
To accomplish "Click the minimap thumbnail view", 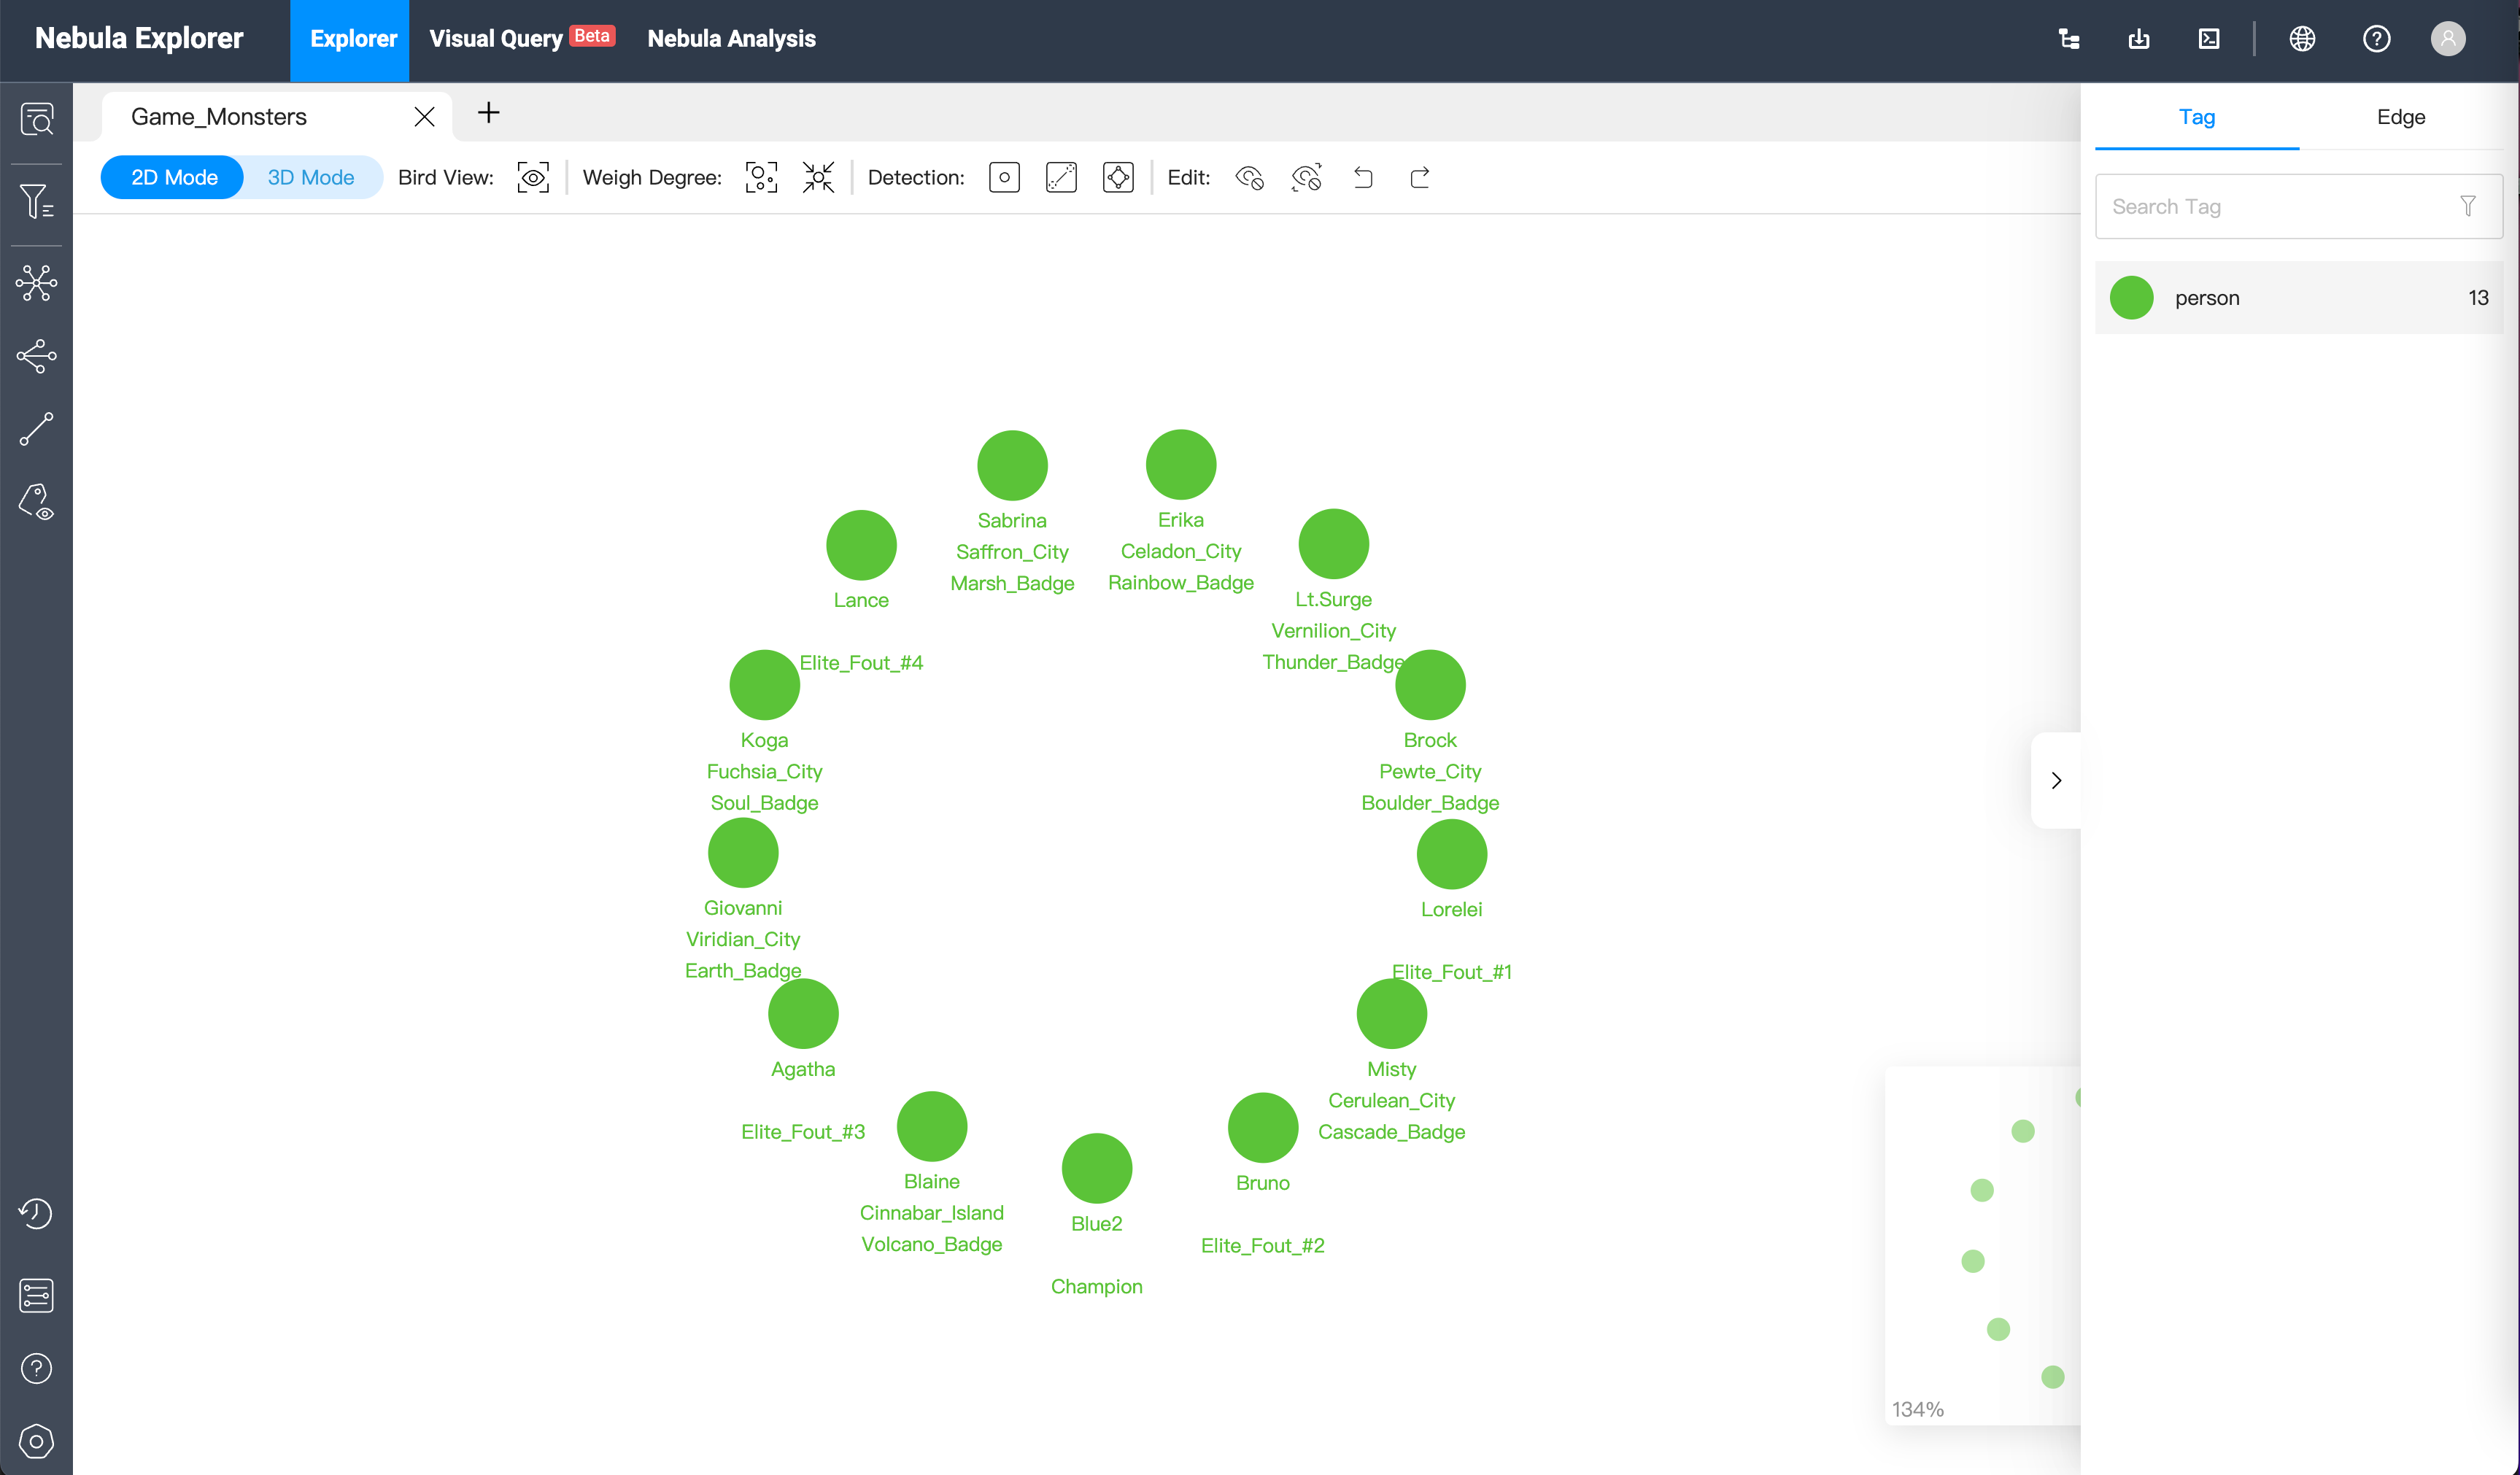I will 1982,1245.
